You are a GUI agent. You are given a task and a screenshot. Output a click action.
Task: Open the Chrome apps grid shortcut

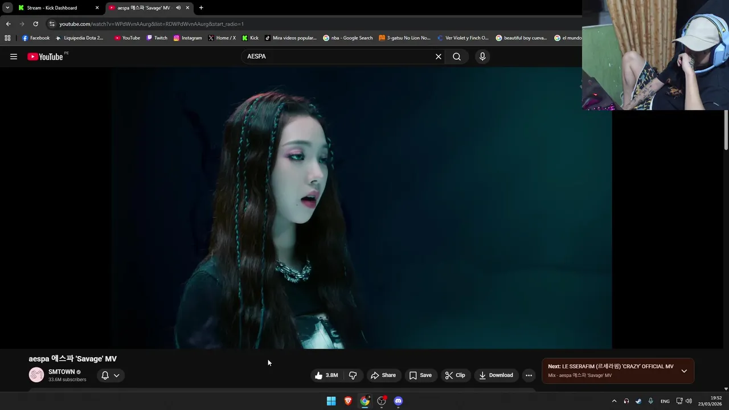(7, 38)
